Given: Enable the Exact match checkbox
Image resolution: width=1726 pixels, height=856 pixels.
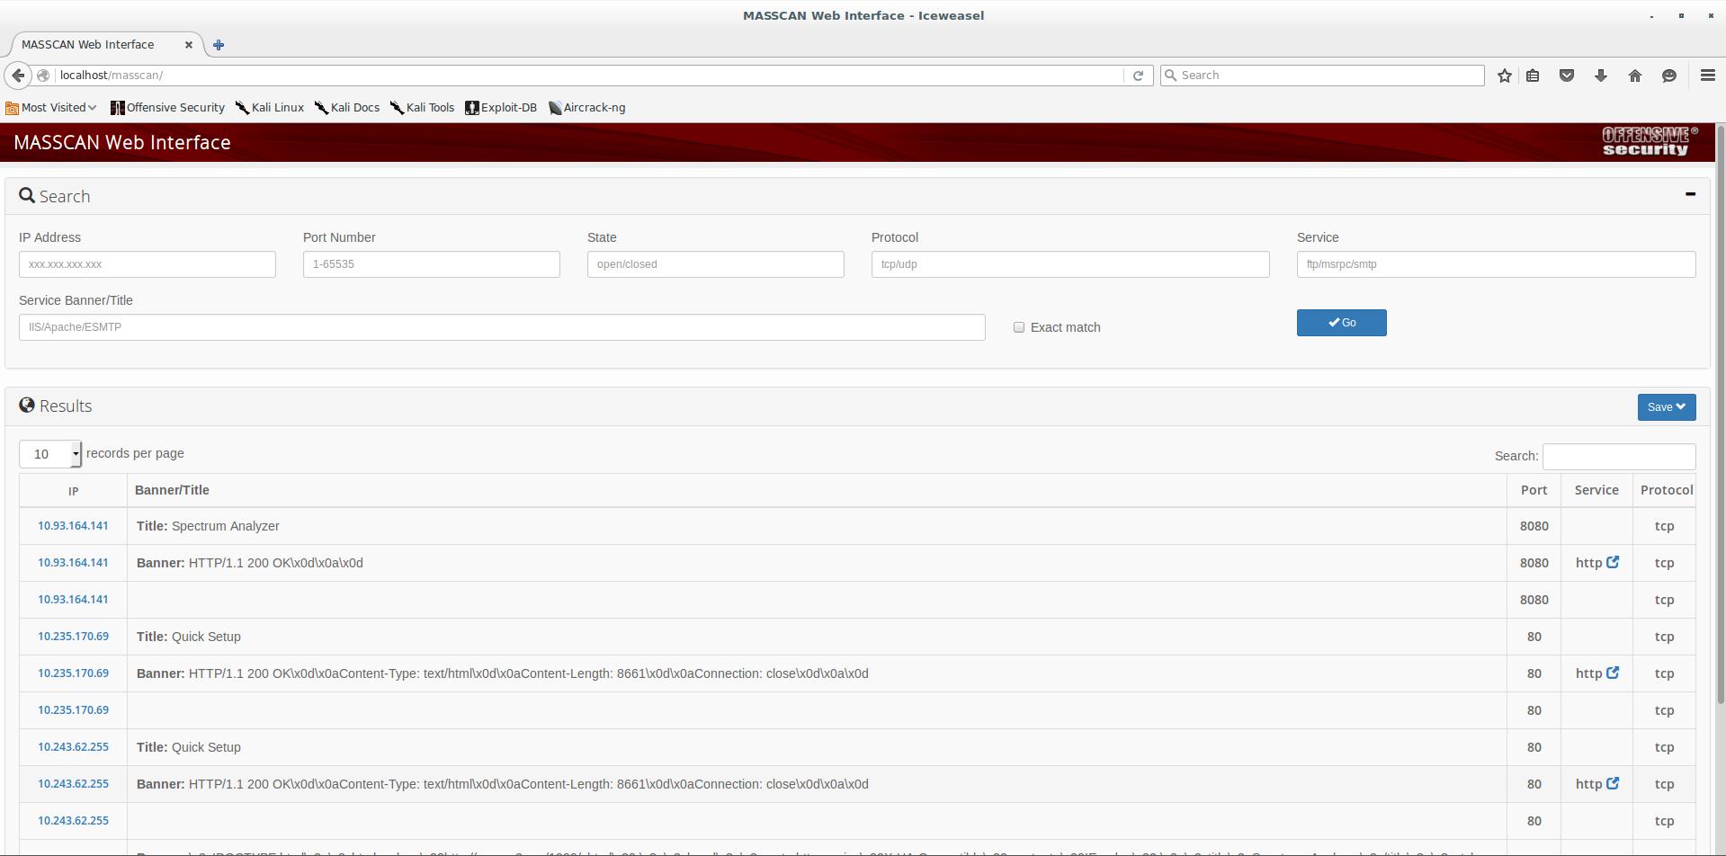Looking at the screenshot, I should tap(1018, 327).
